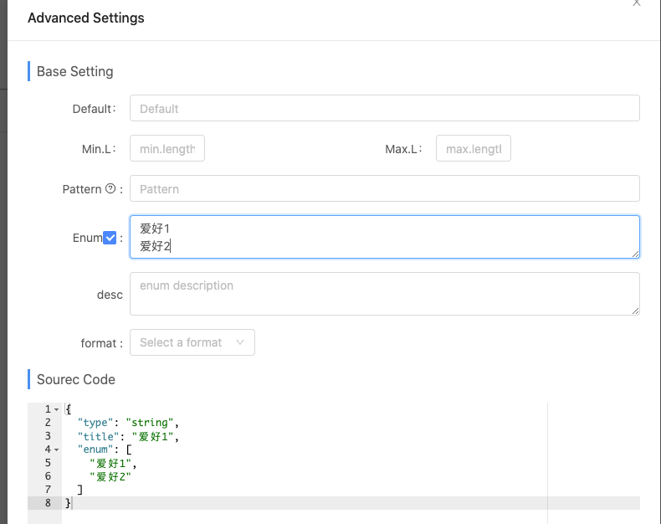661x524 pixels.
Task: Click the desc text area resize handle
Action: pyautogui.click(x=636, y=311)
